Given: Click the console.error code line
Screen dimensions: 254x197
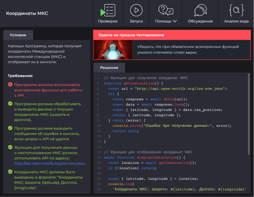Looking at the screenshot, I should 172,126.
